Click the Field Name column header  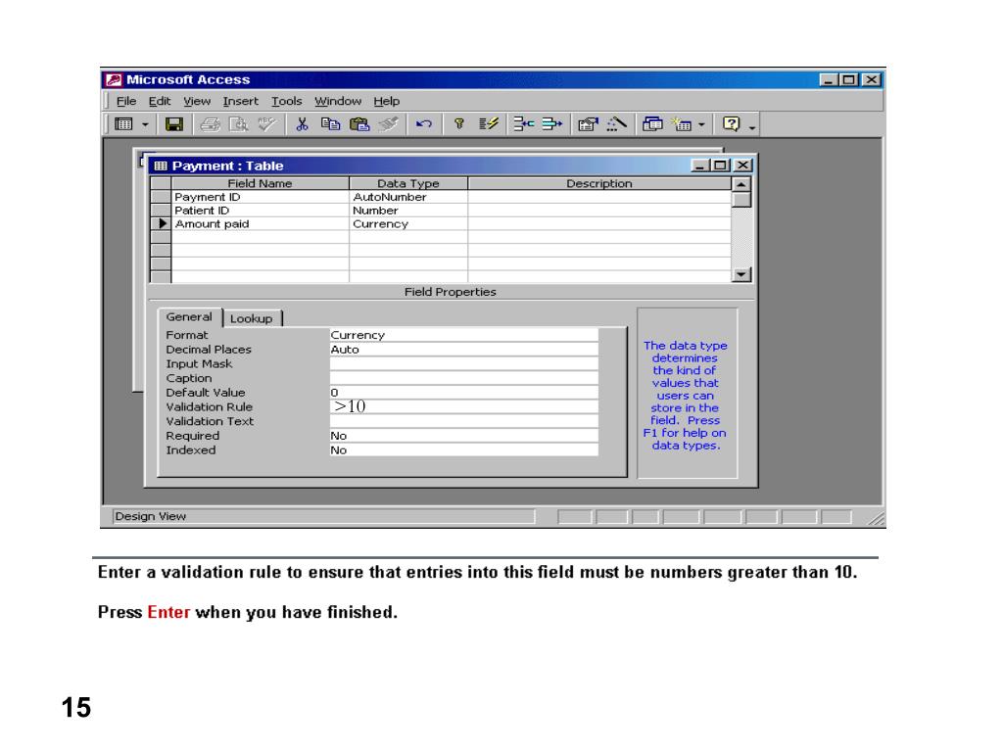(261, 183)
